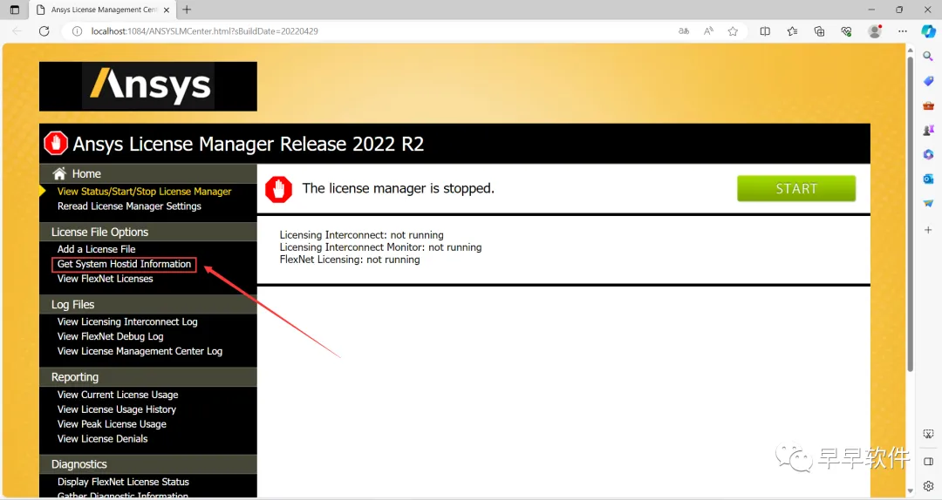Click the stop-hand icon beside stopped message
Image resolution: width=942 pixels, height=500 pixels.
tap(279, 189)
